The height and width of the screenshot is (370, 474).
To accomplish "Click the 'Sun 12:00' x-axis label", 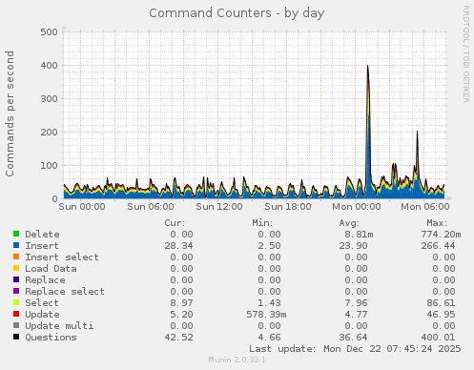I will tap(219, 207).
